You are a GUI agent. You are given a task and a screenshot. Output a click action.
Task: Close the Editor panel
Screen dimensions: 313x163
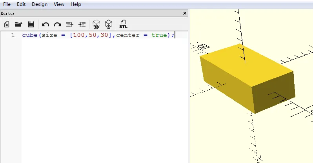click(x=185, y=13)
